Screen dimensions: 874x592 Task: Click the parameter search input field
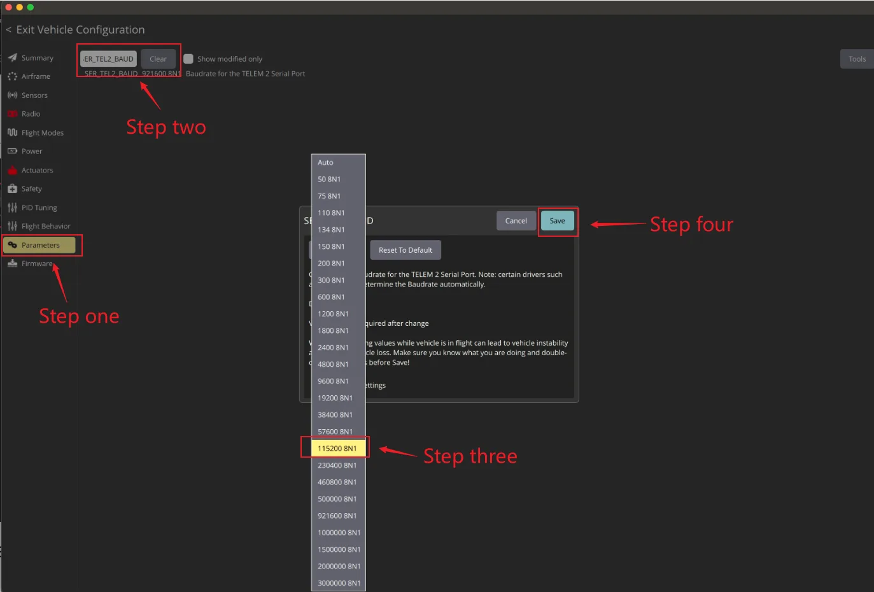(108, 59)
